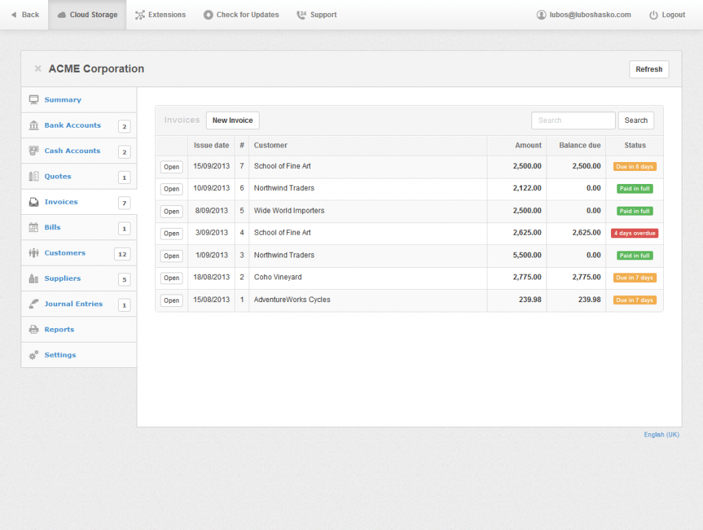The height and width of the screenshot is (530, 703).
Task: Click the Reports printer icon
Action: [32, 329]
